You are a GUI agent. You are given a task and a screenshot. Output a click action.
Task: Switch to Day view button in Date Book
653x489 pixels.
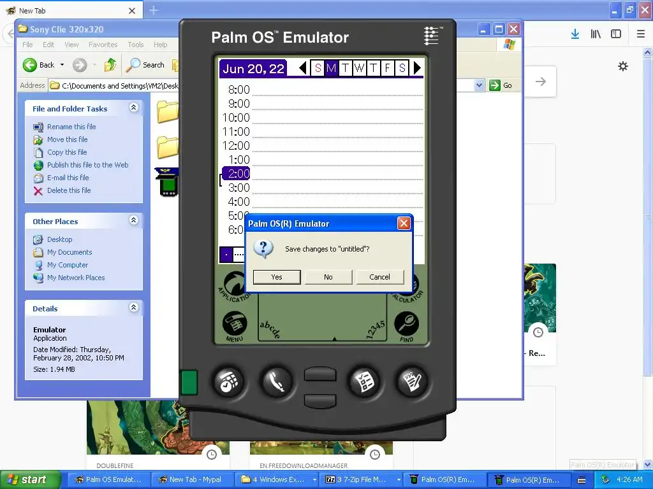pos(226,254)
